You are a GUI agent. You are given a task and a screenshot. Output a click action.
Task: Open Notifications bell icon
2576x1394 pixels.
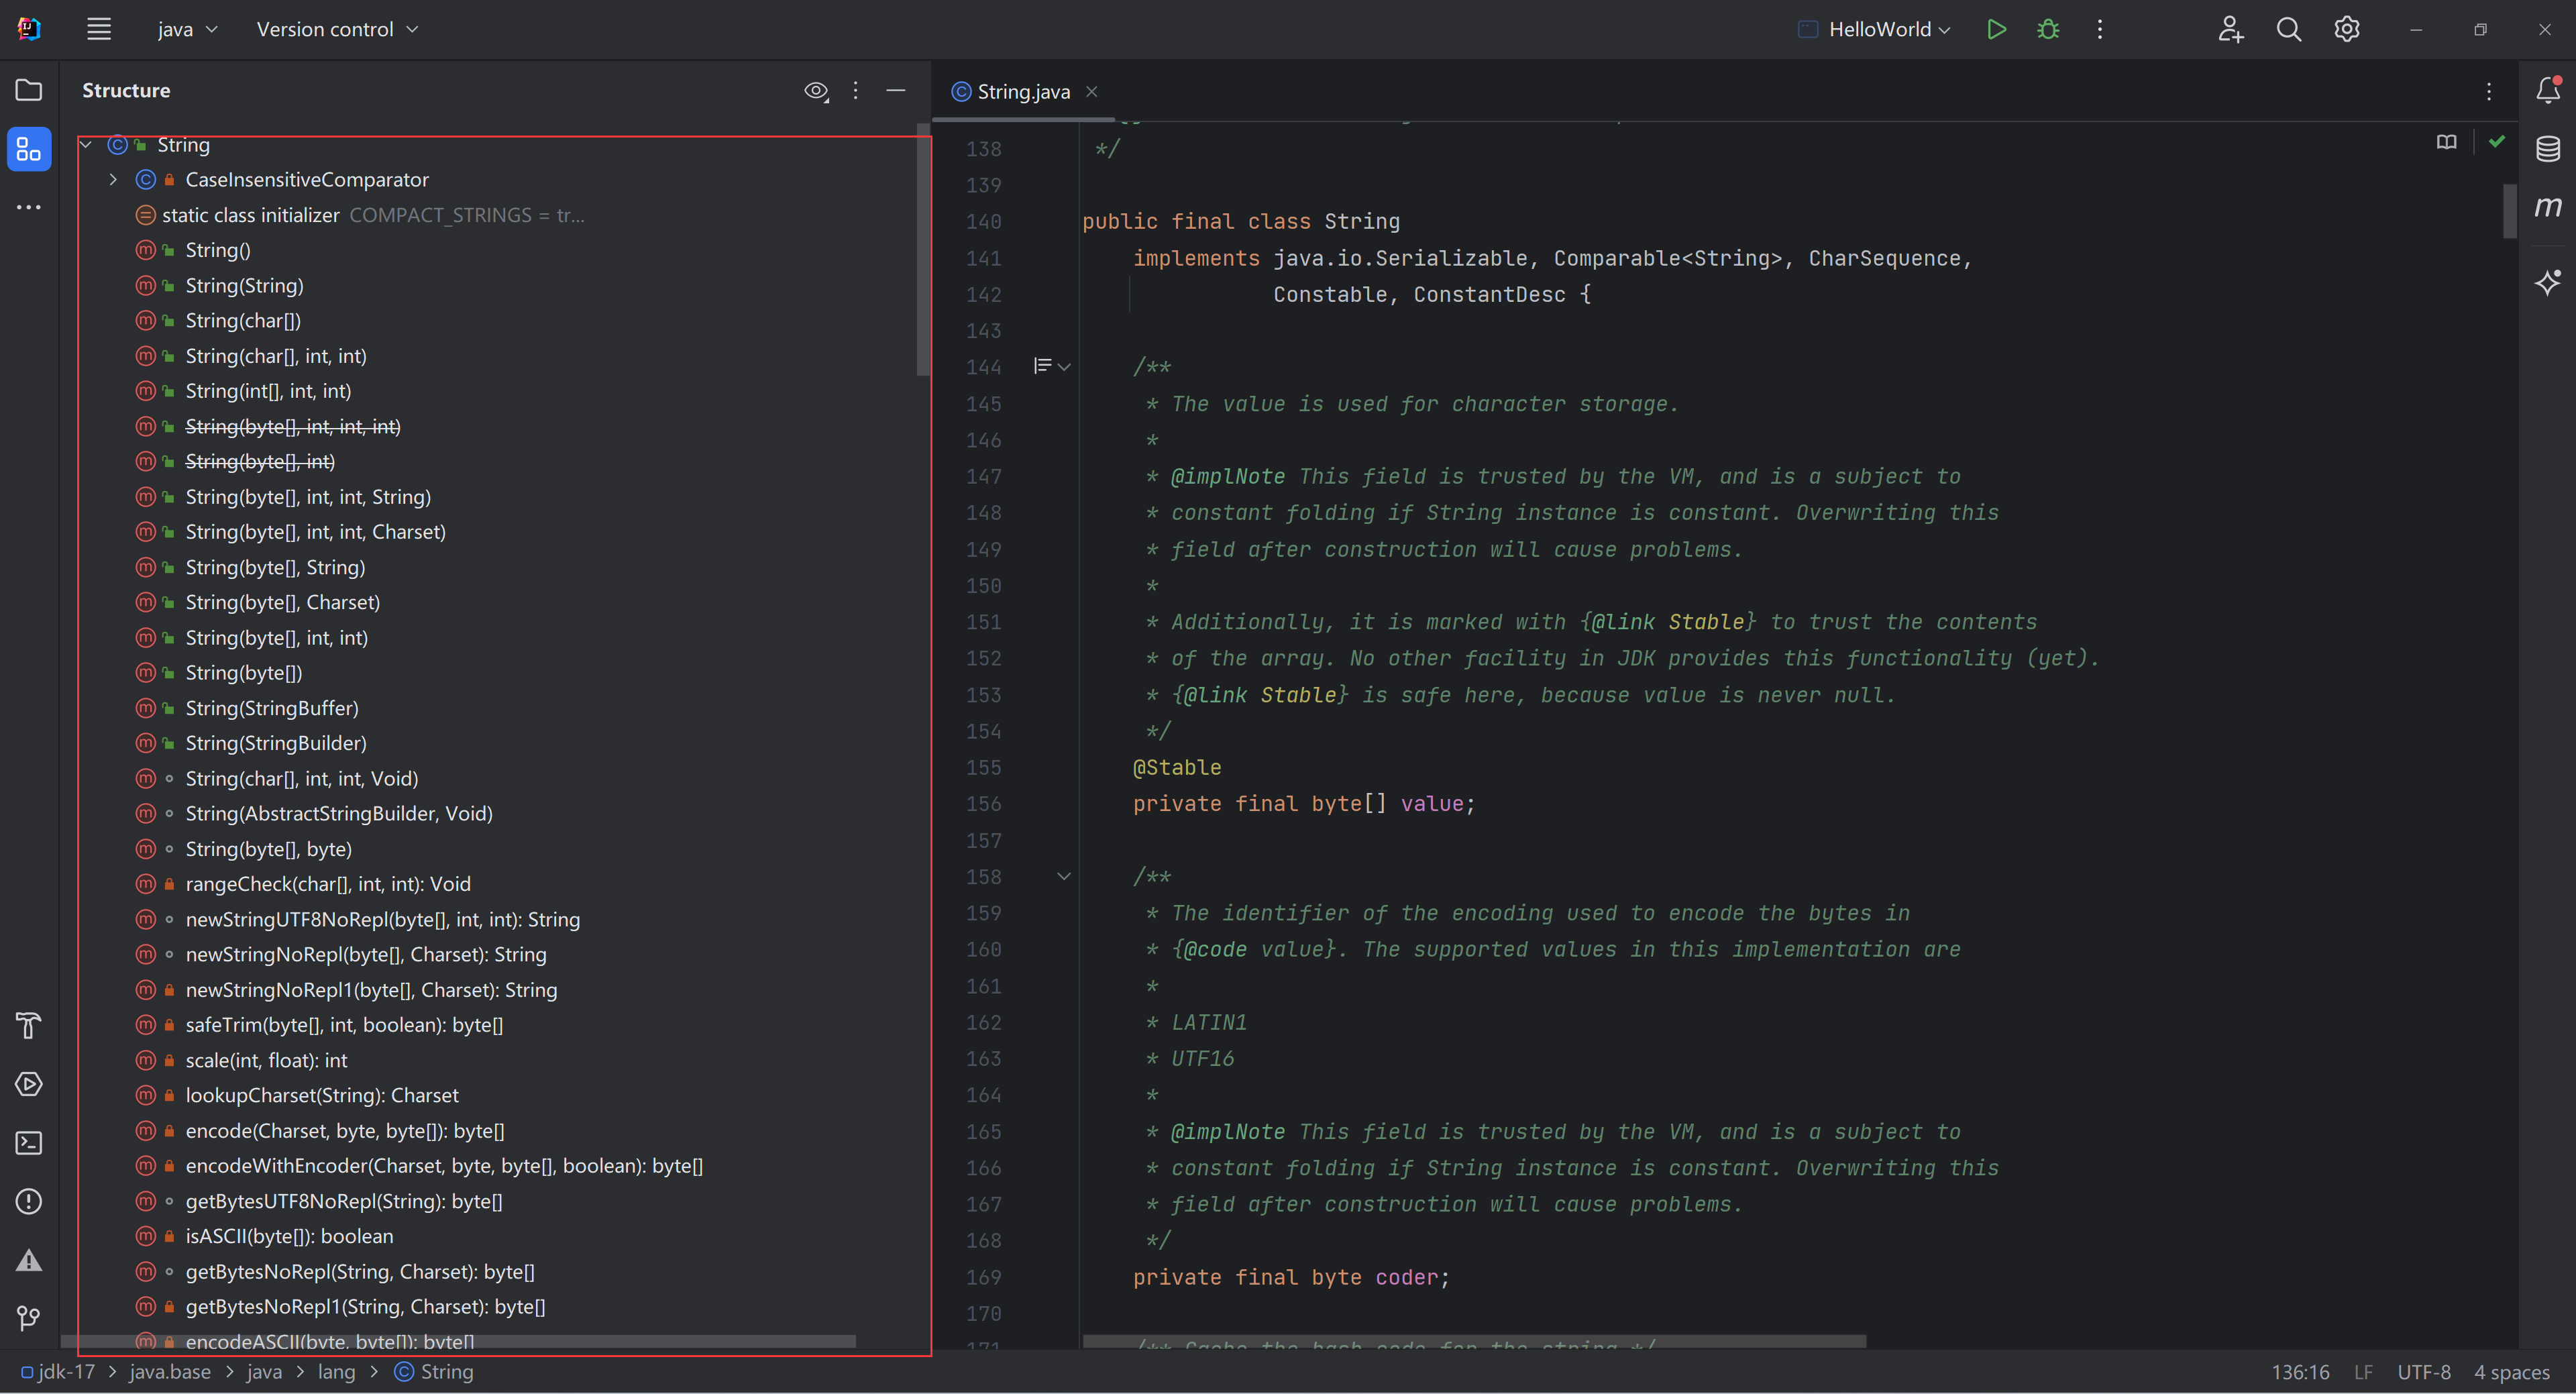[2548, 90]
